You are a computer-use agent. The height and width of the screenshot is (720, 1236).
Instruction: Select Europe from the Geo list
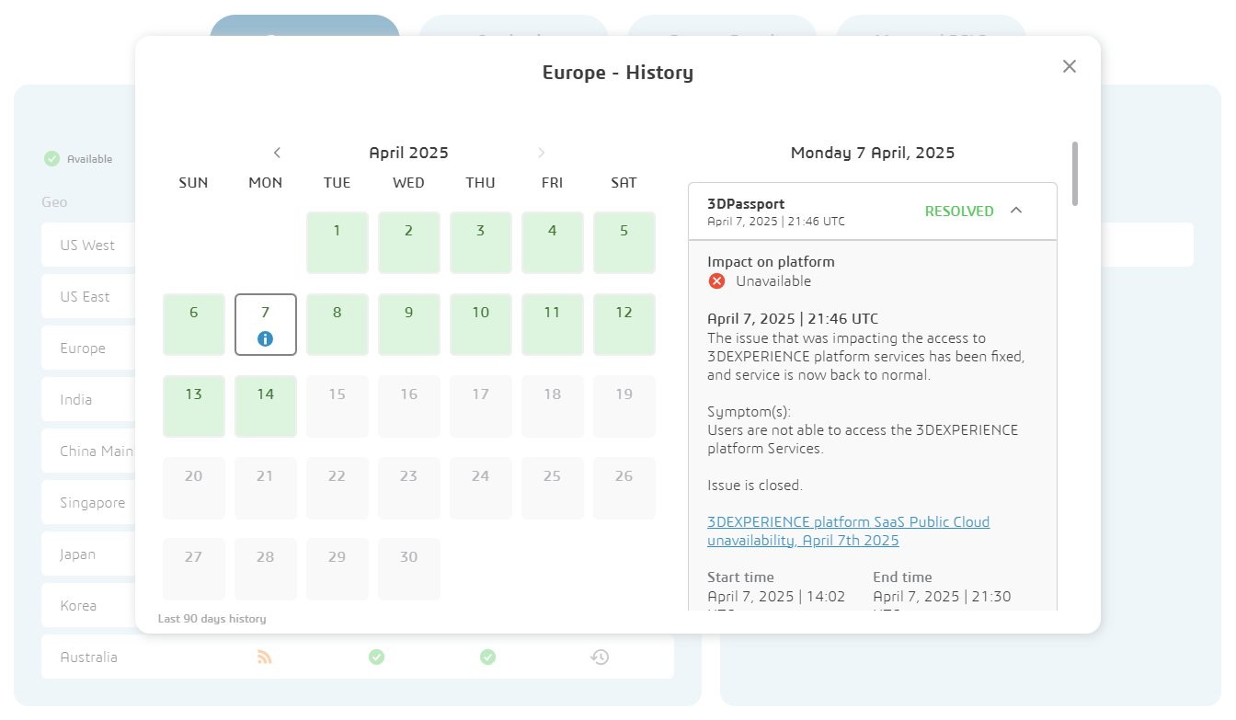(85, 348)
